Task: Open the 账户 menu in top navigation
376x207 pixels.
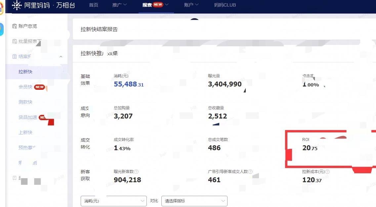Action: [x=191, y=5]
